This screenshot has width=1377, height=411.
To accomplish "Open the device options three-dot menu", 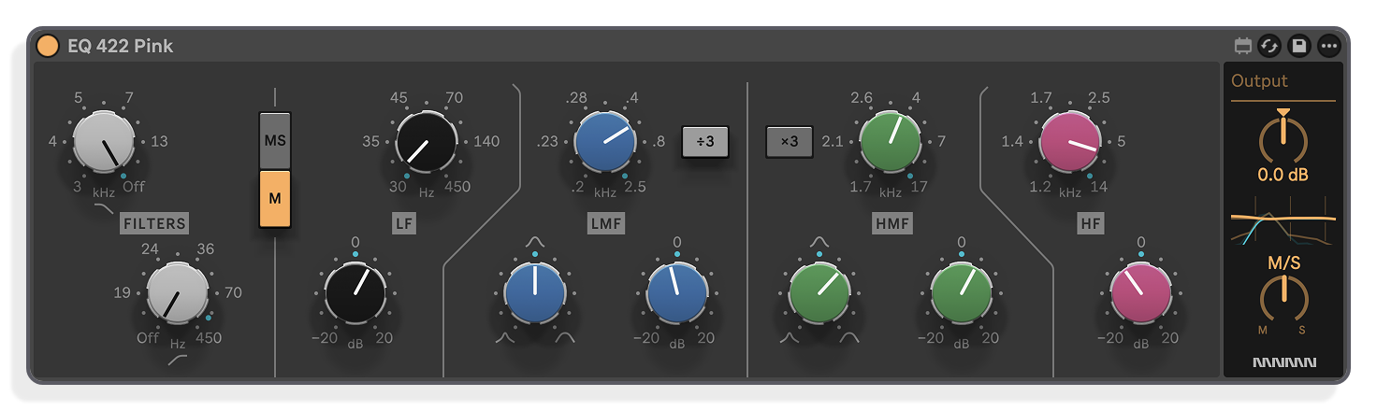I will pyautogui.click(x=1328, y=45).
